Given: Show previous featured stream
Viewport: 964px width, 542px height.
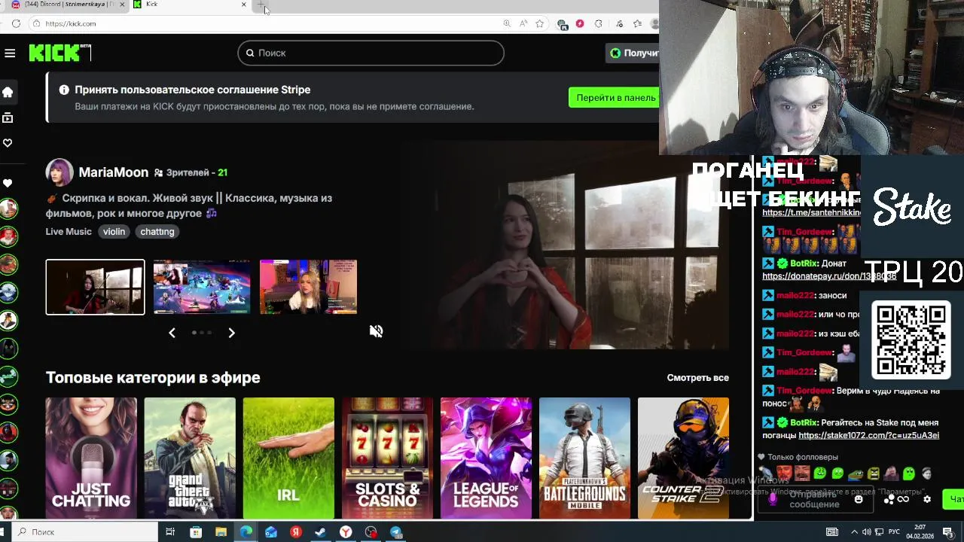Looking at the screenshot, I should coord(172,333).
